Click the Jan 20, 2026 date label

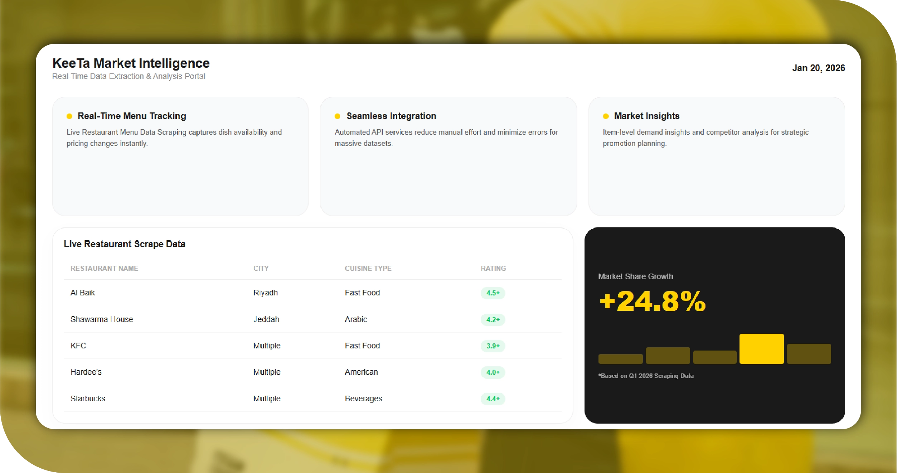pyautogui.click(x=818, y=68)
